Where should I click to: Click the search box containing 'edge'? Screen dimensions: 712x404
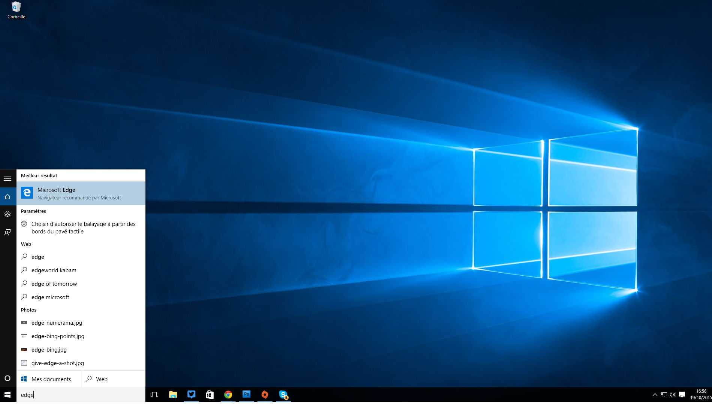[81, 395]
